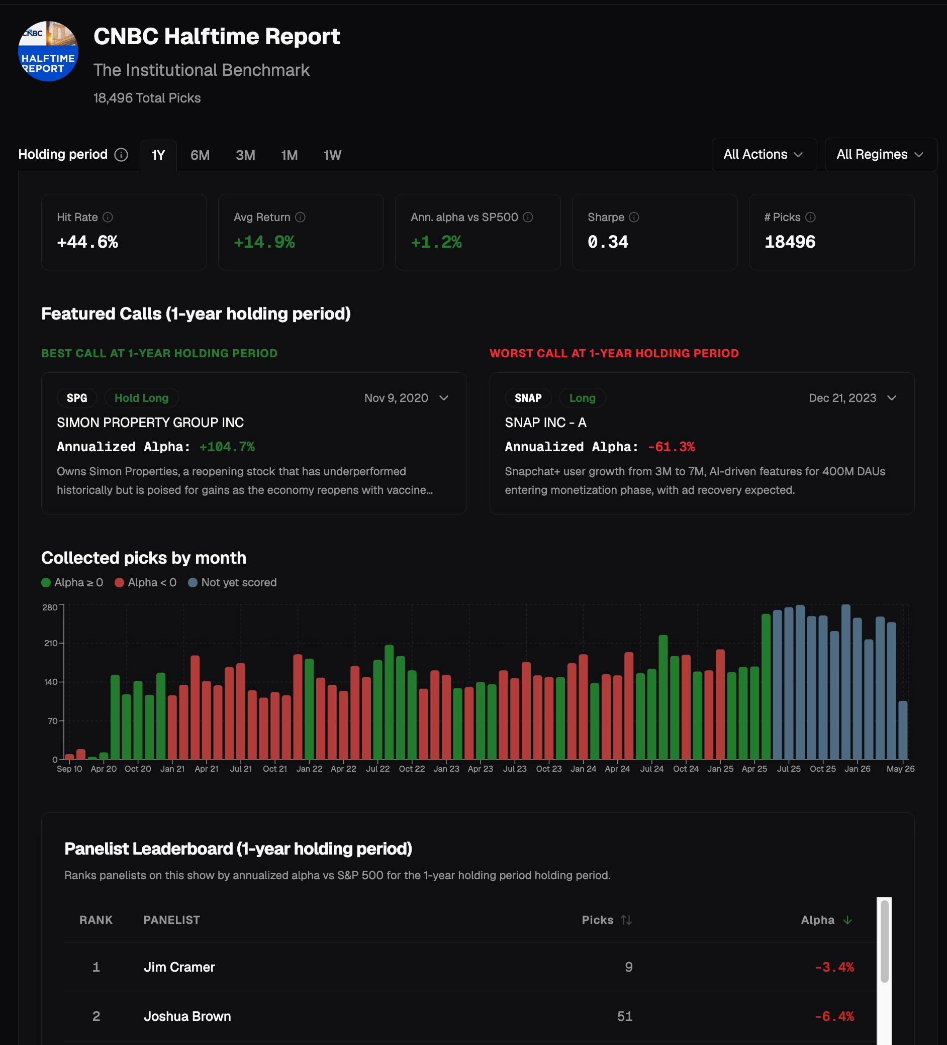
Task: Sort leaderboard by Picks column icon
Action: click(626, 920)
